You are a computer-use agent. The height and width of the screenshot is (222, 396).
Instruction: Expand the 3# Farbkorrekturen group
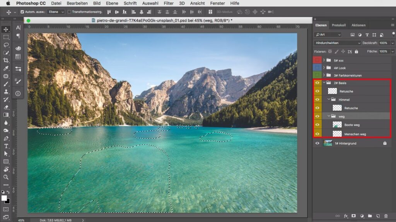click(x=324, y=75)
